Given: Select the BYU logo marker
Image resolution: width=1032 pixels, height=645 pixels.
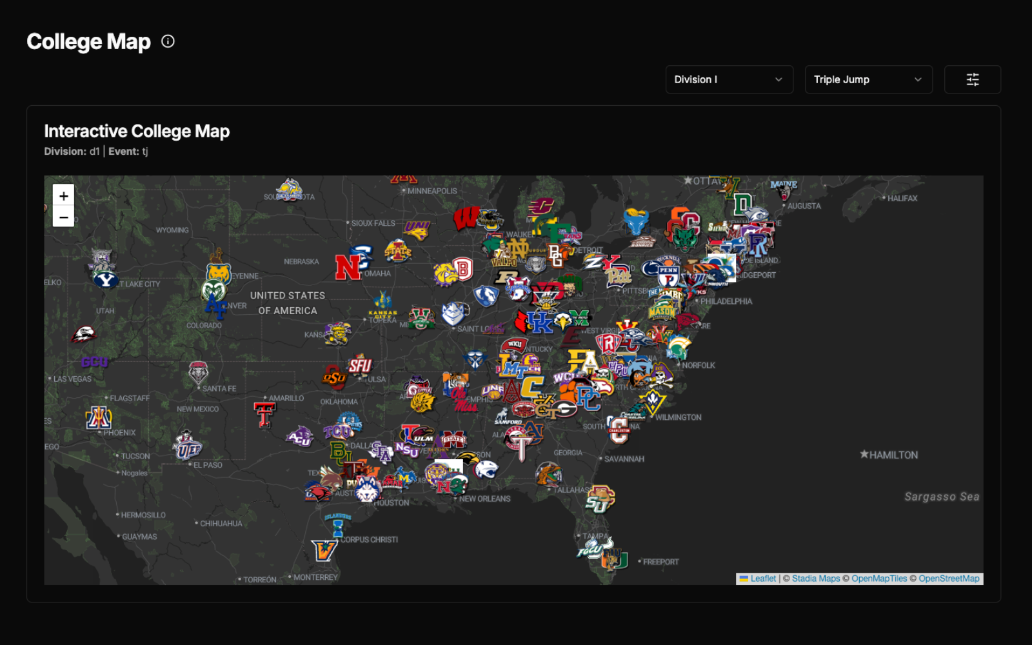Looking at the screenshot, I should coord(105,279).
